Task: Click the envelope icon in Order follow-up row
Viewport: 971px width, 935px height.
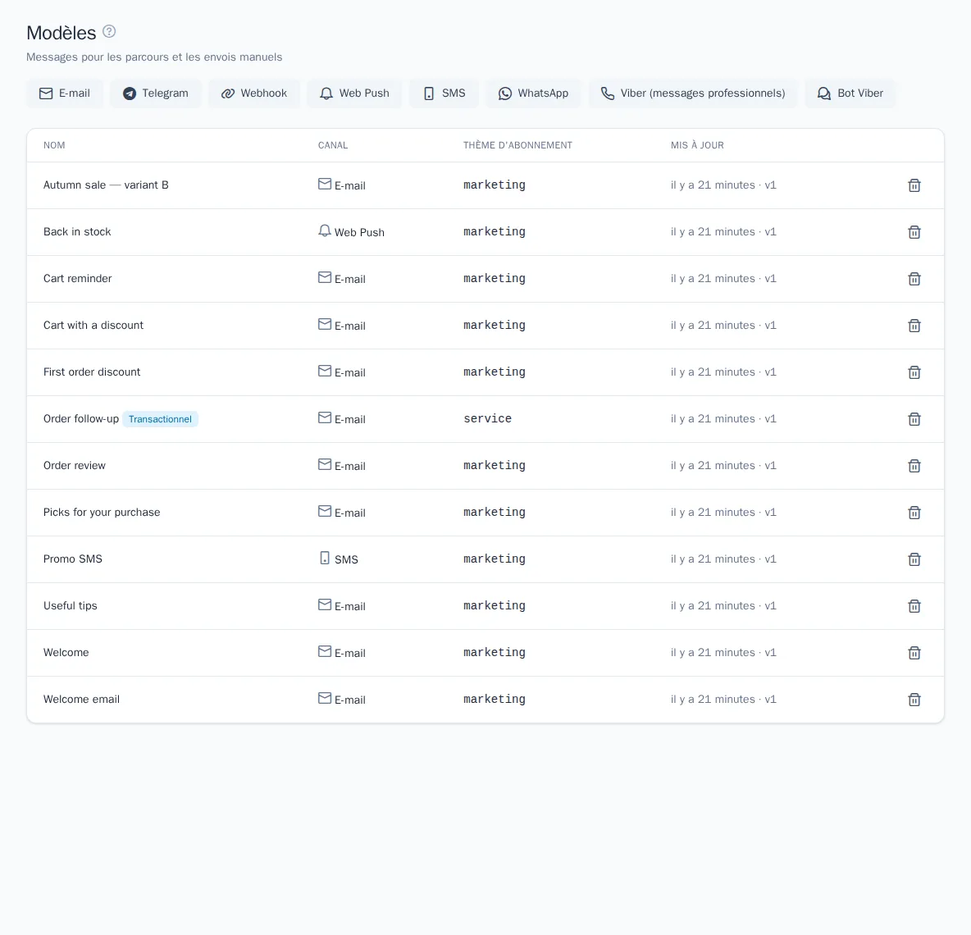Action: click(325, 418)
